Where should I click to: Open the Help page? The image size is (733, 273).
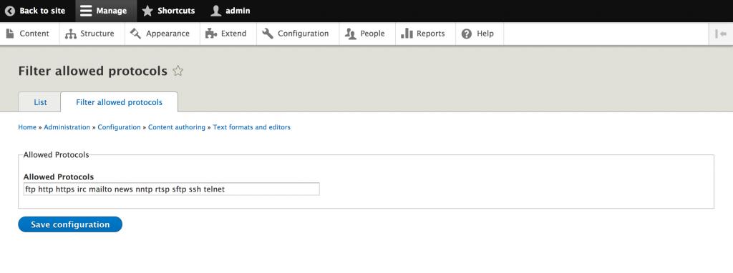[x=480, y=34]
